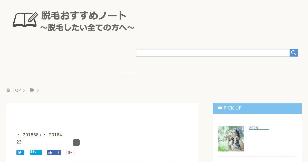Click the blue magnifier search button
Screen dimensions: 308x162
(294, 53)
